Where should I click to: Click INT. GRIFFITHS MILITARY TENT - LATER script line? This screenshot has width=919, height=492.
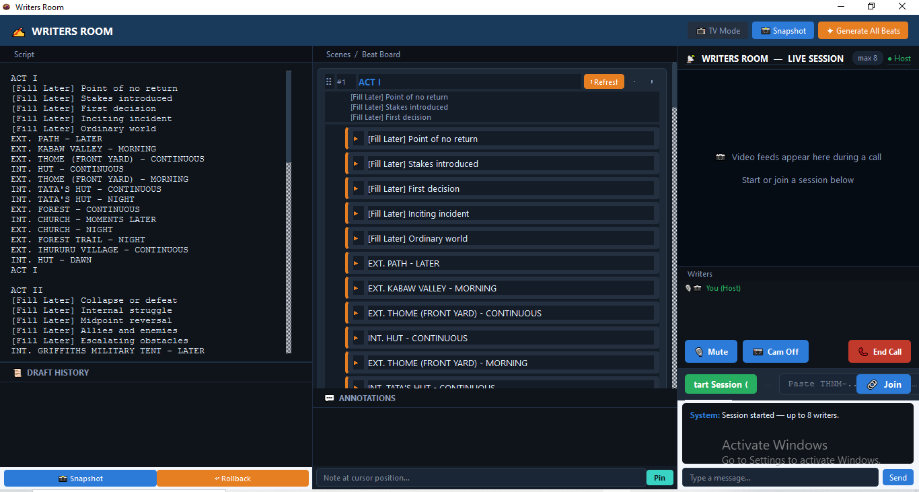coord(108,351)
